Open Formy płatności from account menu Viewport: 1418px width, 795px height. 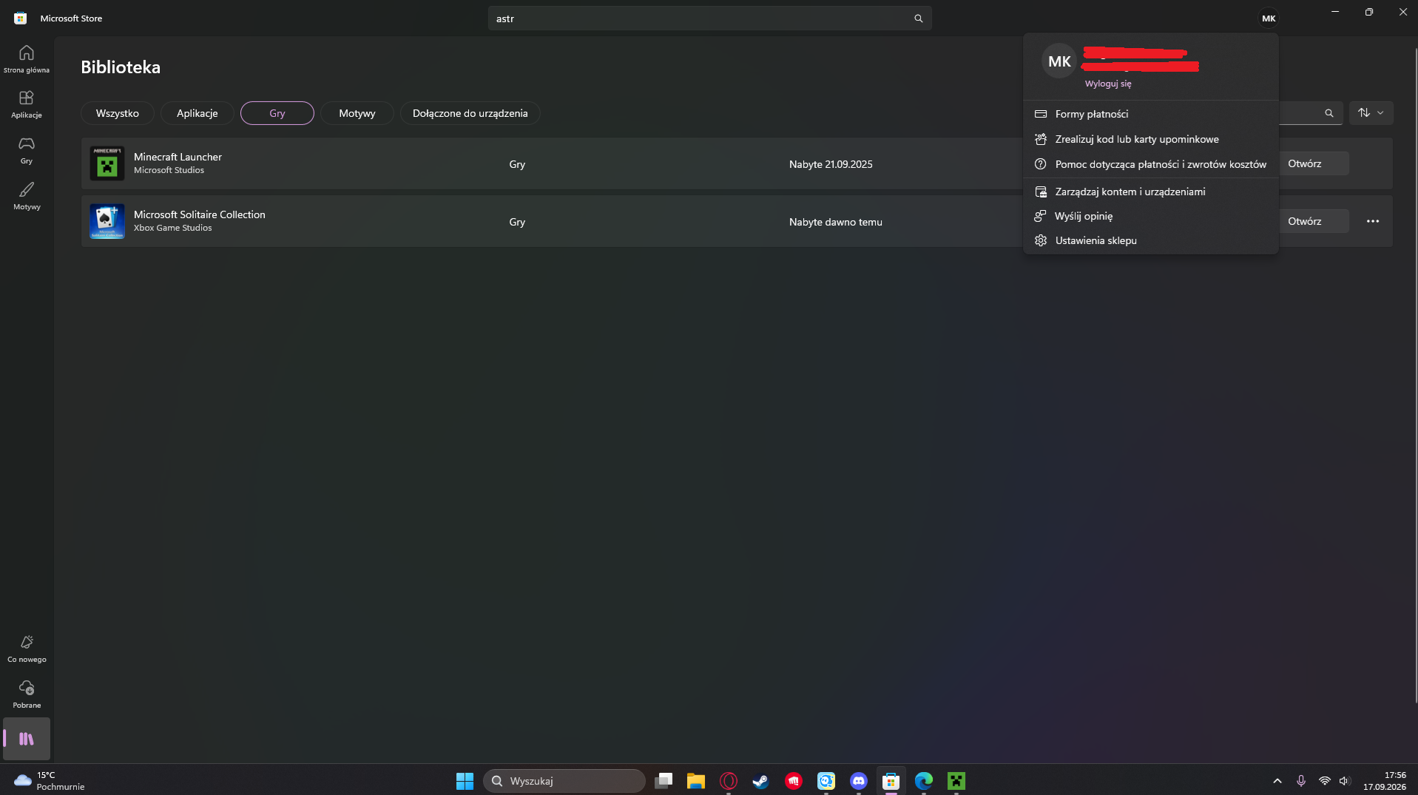(x=1151, y=114)
